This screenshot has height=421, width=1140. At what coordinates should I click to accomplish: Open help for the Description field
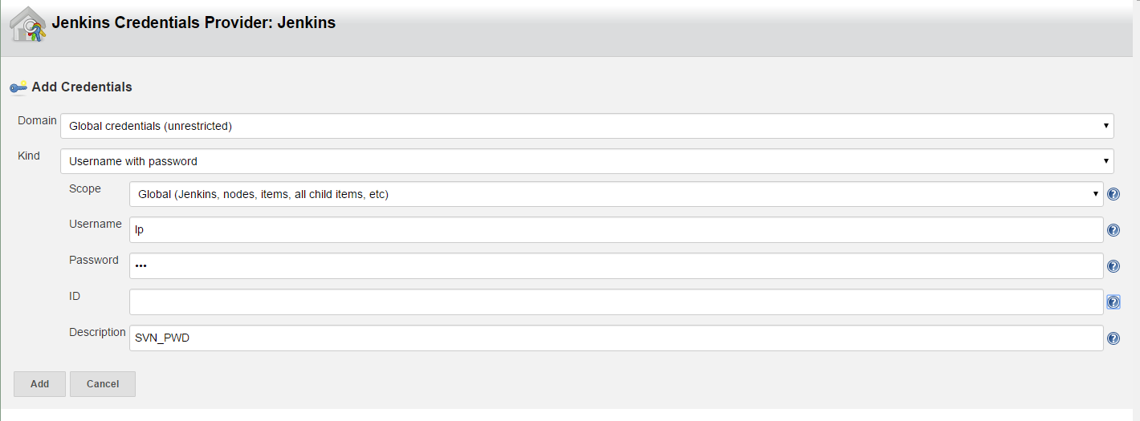(x=1114, y=338)
